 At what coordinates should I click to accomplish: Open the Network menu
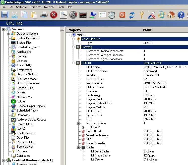pyautogui.click(x=49, y=7)
